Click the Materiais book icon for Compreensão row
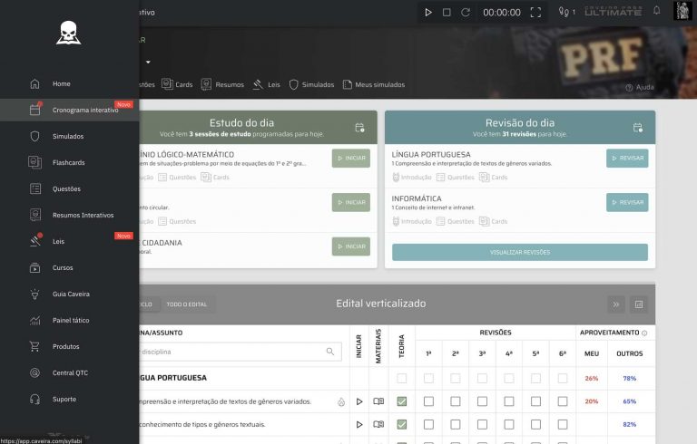Viewport: 697px width, 444px height. coord(378,401)
